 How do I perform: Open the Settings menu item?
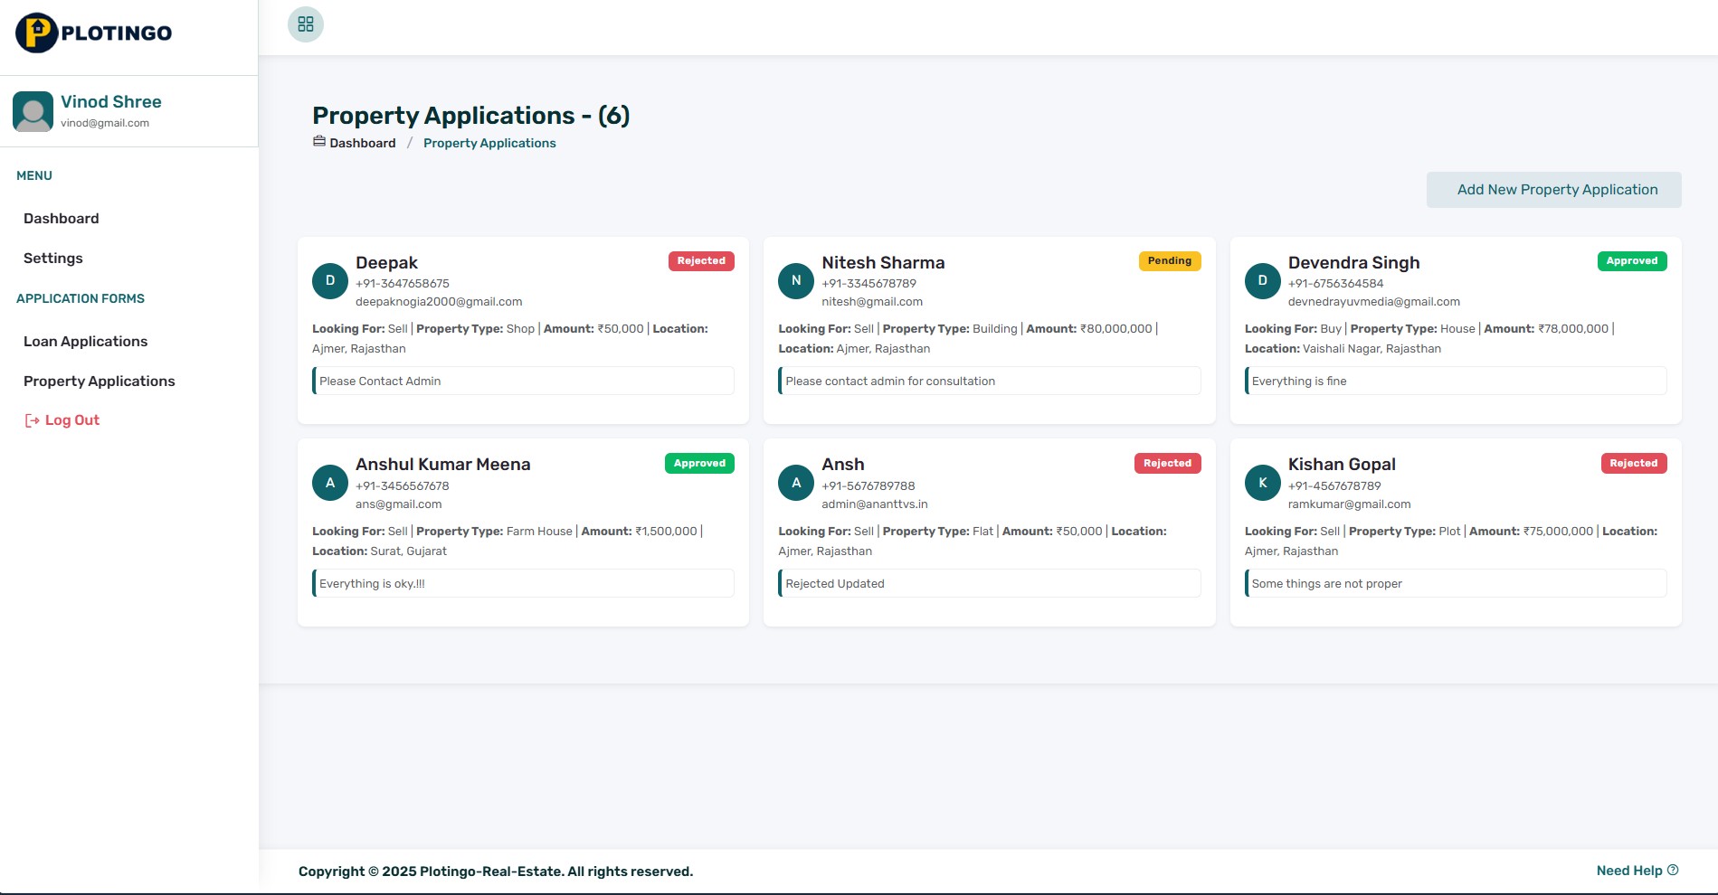point(53,258)
